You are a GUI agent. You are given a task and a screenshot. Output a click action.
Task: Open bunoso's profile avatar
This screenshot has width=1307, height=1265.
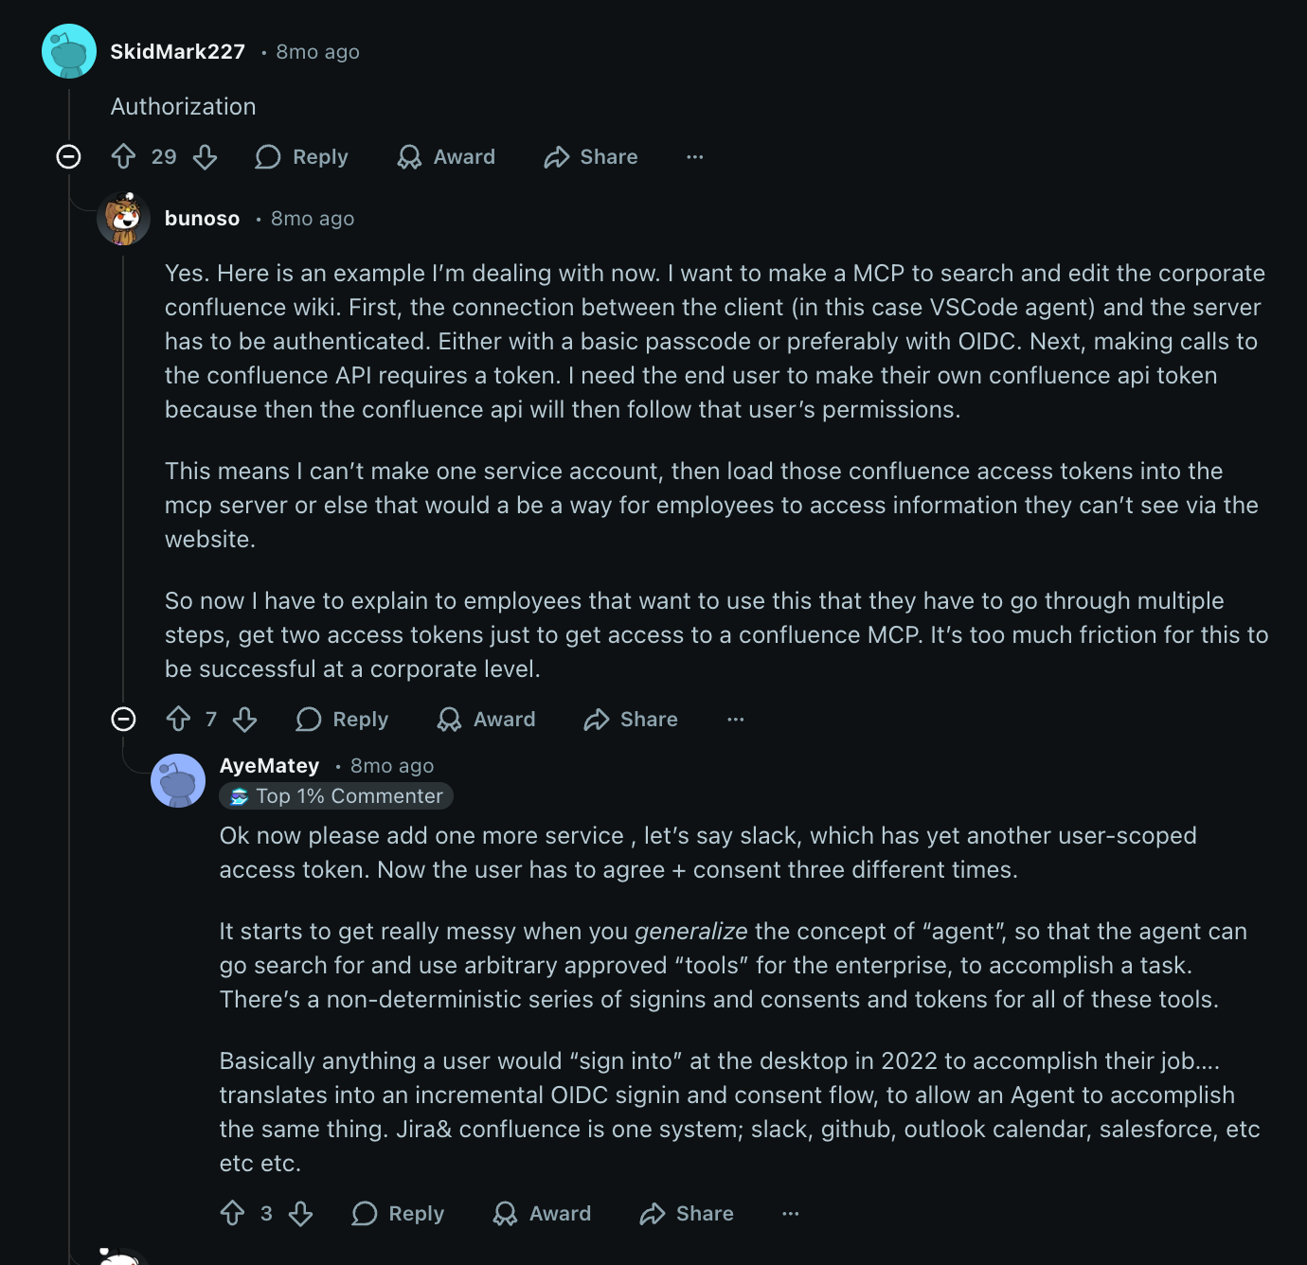[x=126, y=218]
